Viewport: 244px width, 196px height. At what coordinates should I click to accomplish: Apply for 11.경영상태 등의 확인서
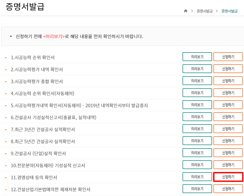click(x=228, y=177)
